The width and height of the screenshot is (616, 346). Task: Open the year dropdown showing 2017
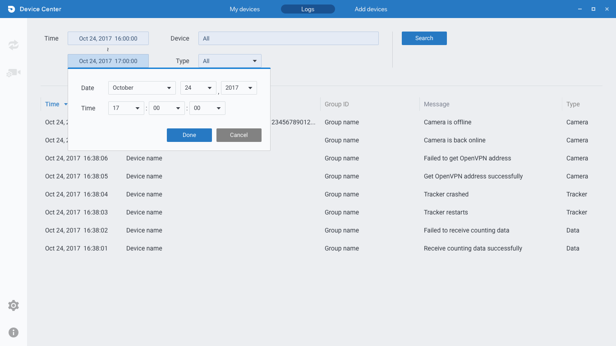pyautogui.click(x=239, y=88)
